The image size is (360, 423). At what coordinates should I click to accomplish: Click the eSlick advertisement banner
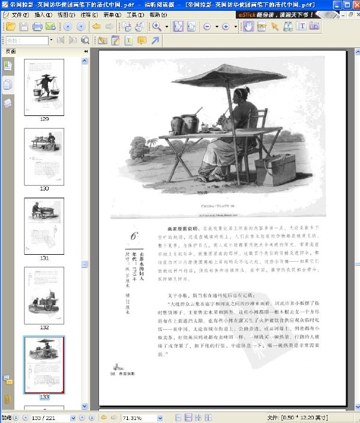click(287, 15)
